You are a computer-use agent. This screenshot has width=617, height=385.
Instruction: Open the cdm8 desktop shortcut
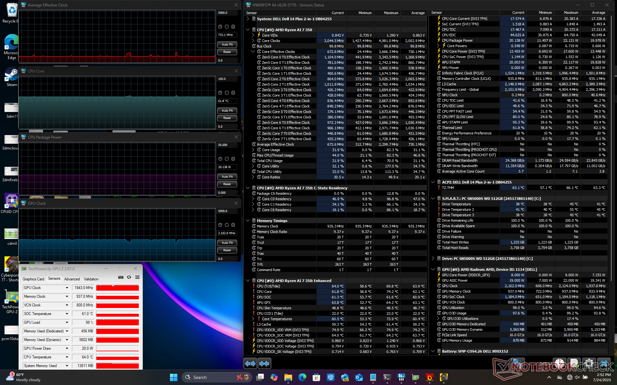(x=12, y=237)
